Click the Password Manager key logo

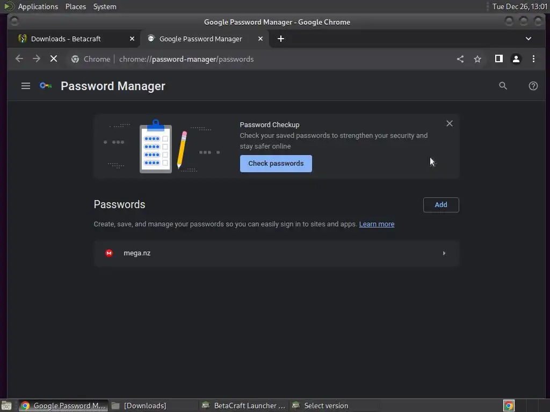tap(46, 86)
